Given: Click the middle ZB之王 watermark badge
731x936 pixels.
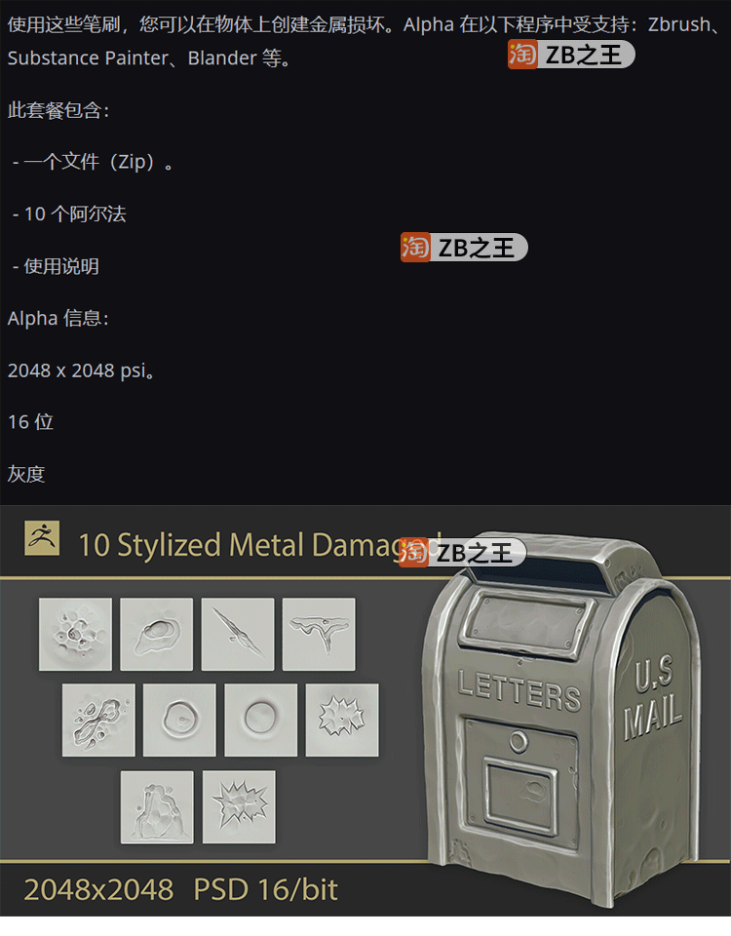Looking at the screenshot, I should tap(464, 247).
